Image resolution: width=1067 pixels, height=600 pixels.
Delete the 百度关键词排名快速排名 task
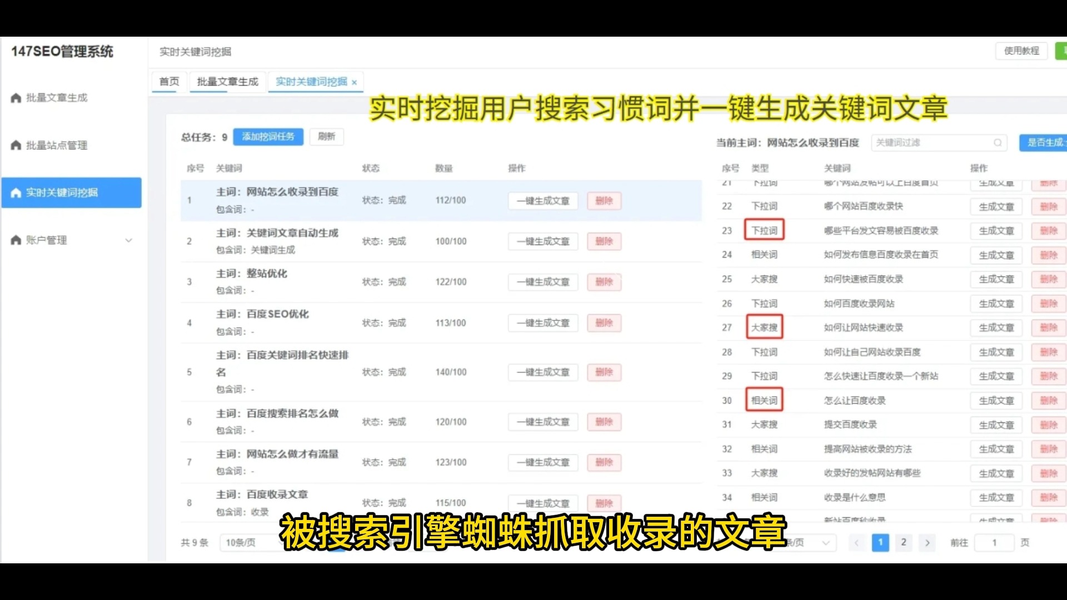604,372
